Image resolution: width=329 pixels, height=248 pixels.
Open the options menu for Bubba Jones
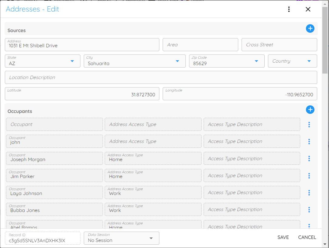(309, 209)
